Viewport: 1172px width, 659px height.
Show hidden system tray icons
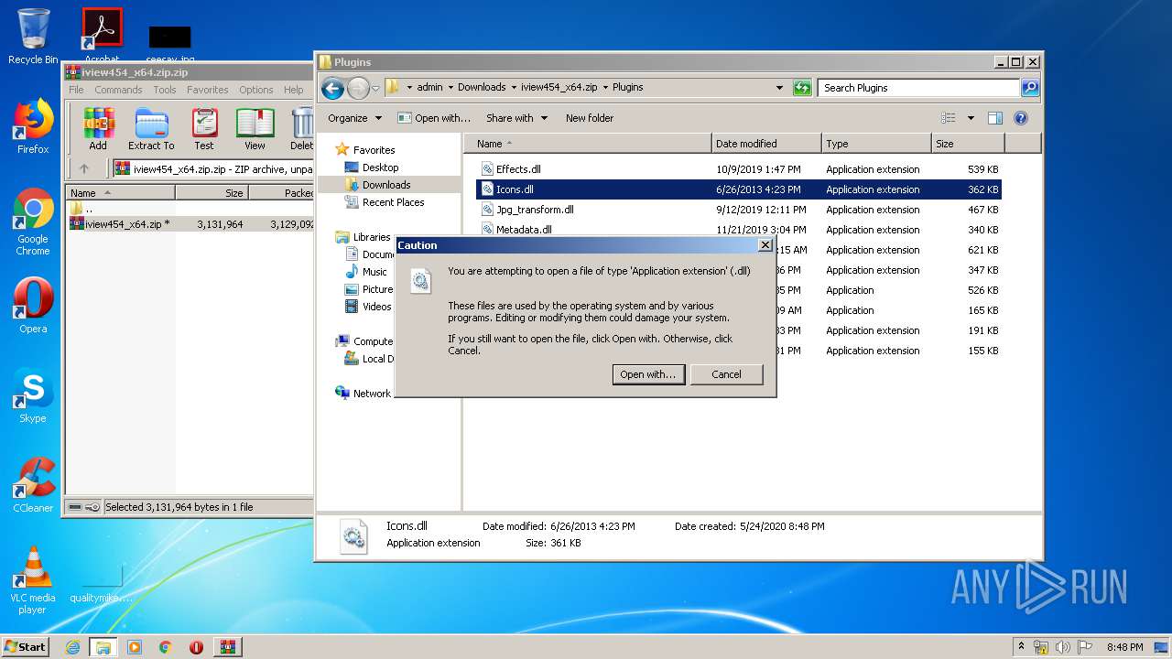1021,647
